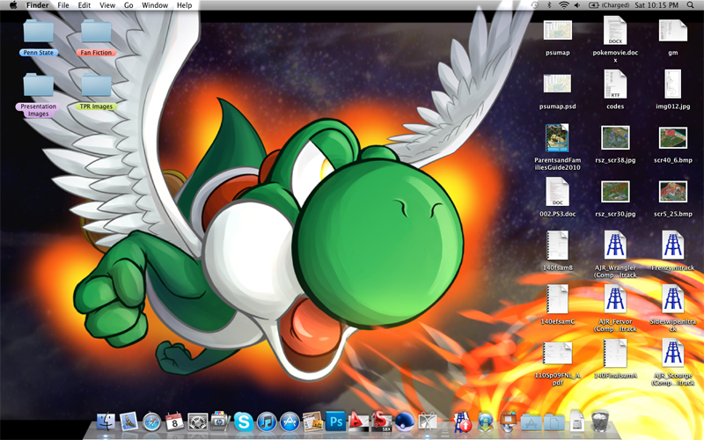Open the Go menu
This screenshot has height=440, width=704.
click(128, 5)
